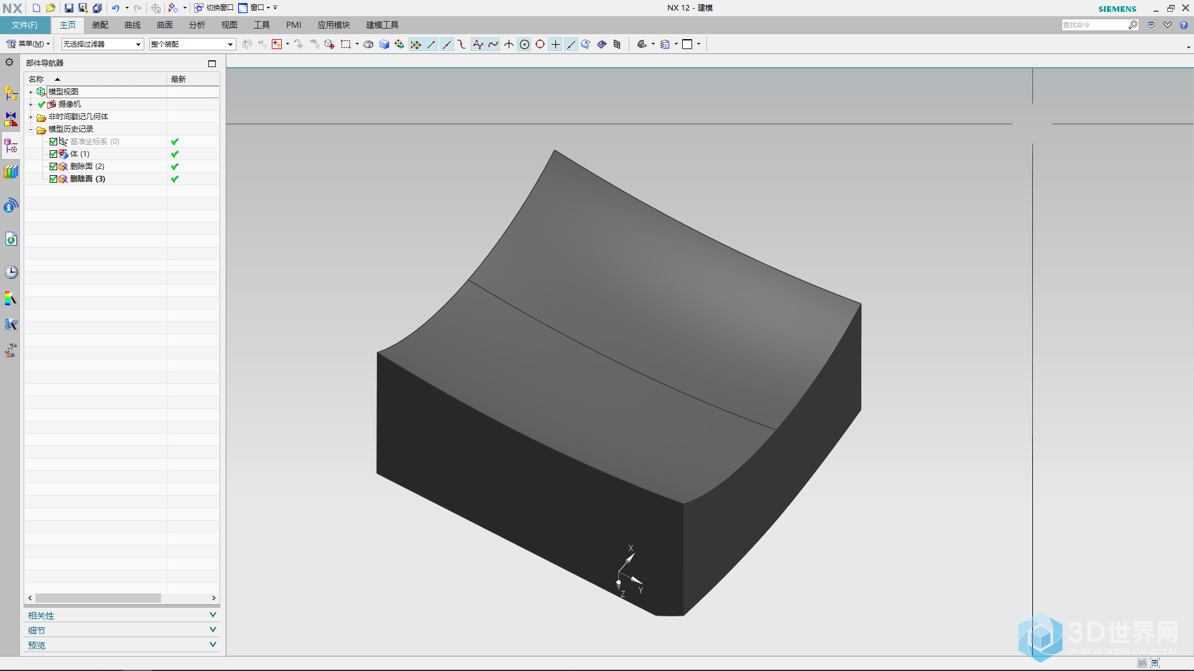The image size is (1194, 671).
Task: Collapse the 模型历史记录 node
Action: (30, 129)
